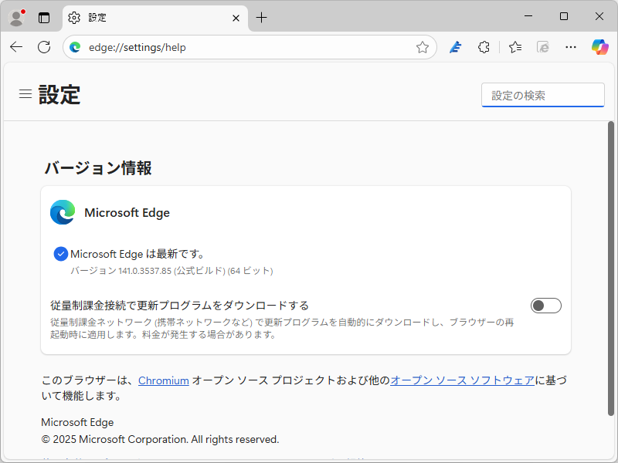Open the Copilot sidebar
Image resolution: width=618 pixels, height=463 pixels.
tap(599, 47)
